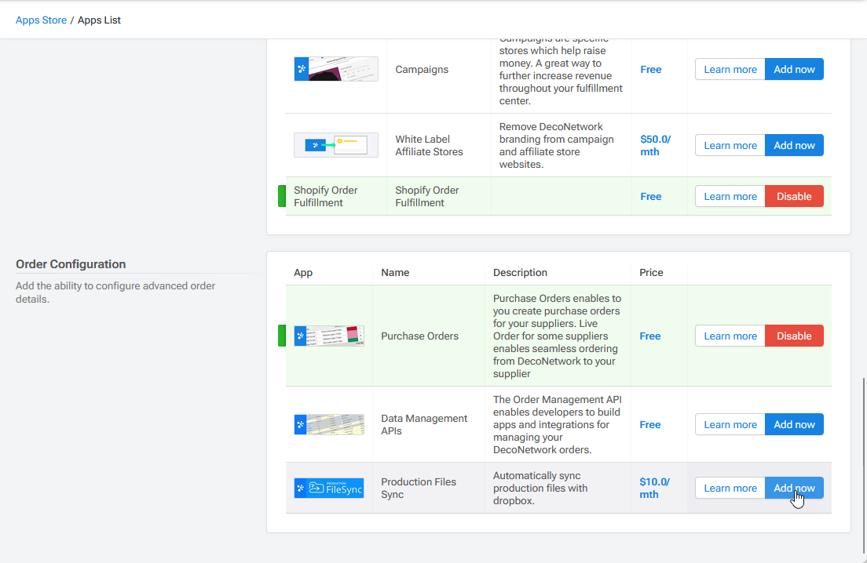Click Learn more for Purchase Orders

(x=730, y=336)
